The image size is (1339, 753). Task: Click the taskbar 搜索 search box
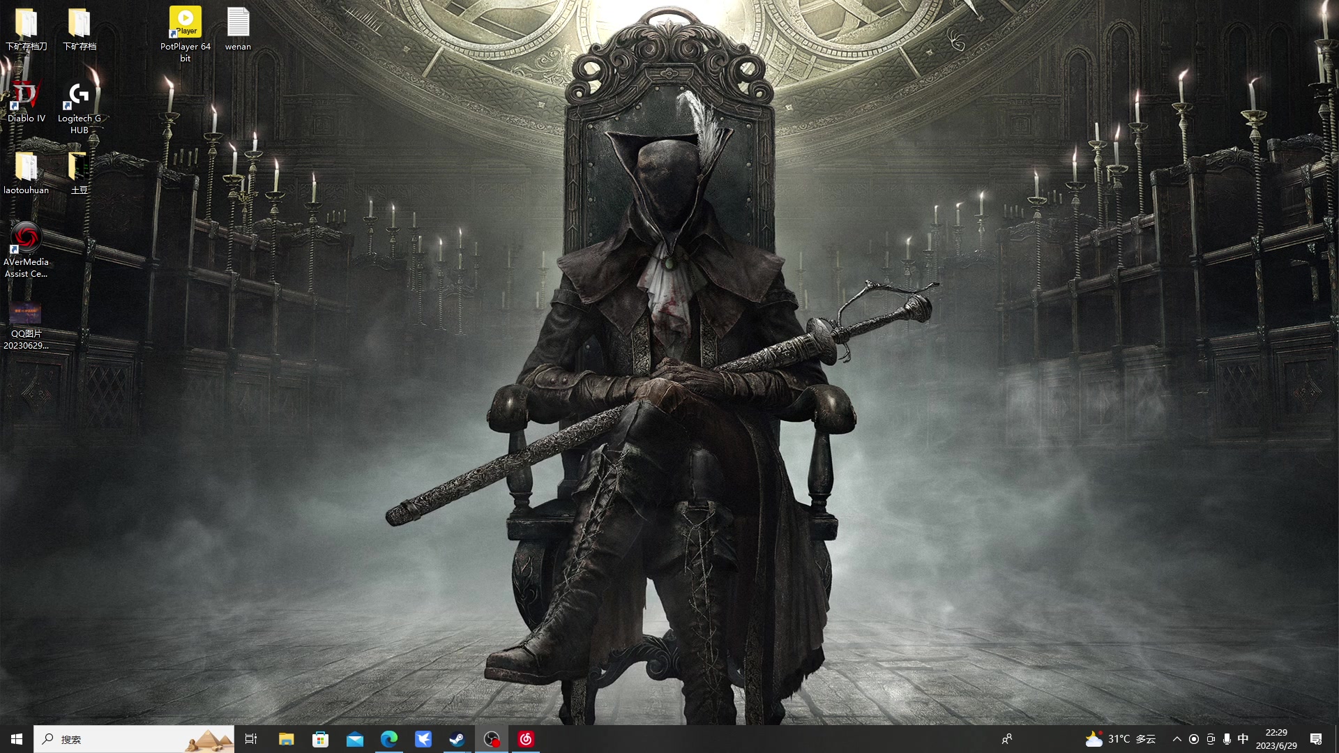134,739
